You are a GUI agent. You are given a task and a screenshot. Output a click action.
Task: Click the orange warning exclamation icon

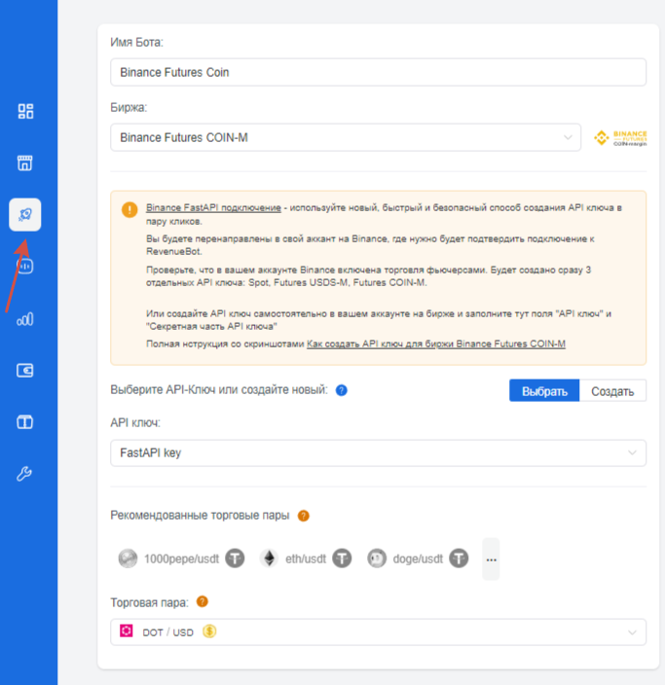129,210
